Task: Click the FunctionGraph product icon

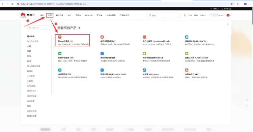Action: pos(187,53)
